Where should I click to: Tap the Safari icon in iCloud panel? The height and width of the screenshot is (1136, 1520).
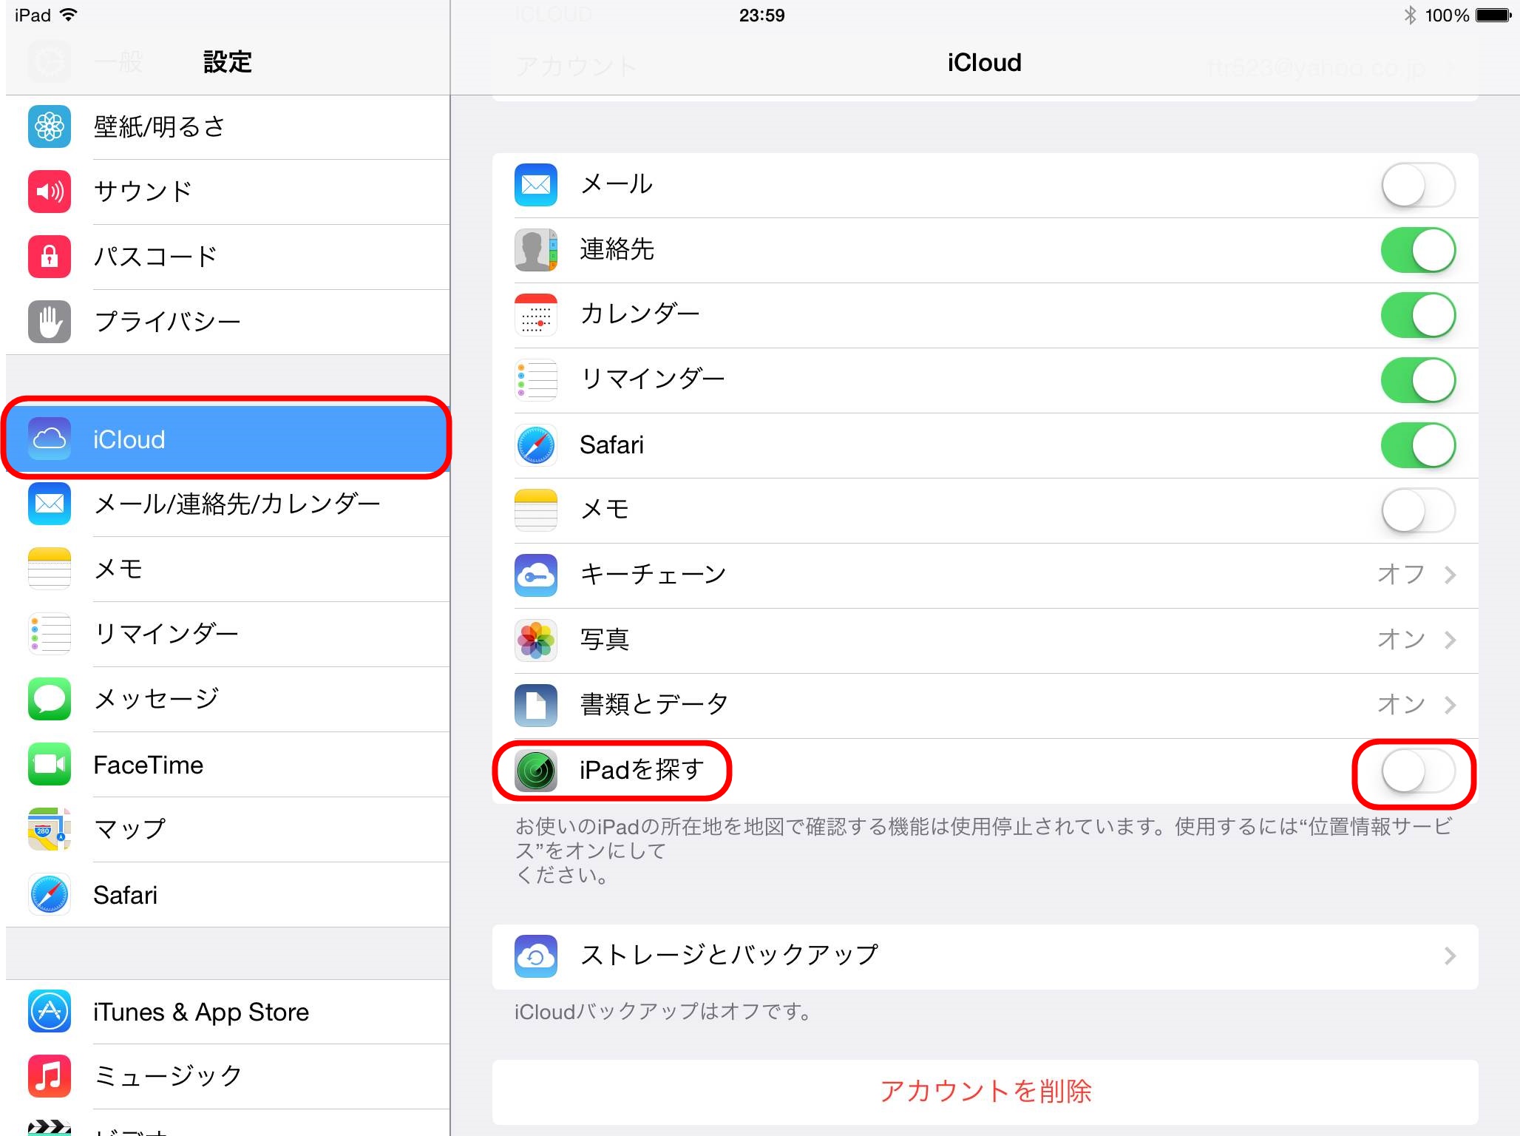(x=536, y=445)
